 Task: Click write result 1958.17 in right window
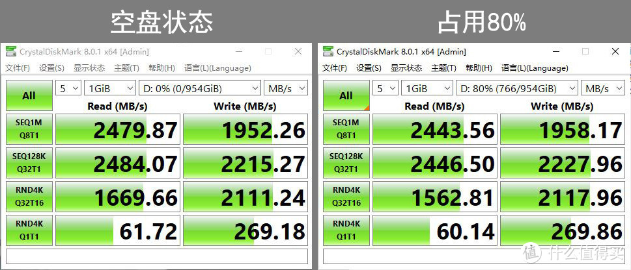(563, 129)
